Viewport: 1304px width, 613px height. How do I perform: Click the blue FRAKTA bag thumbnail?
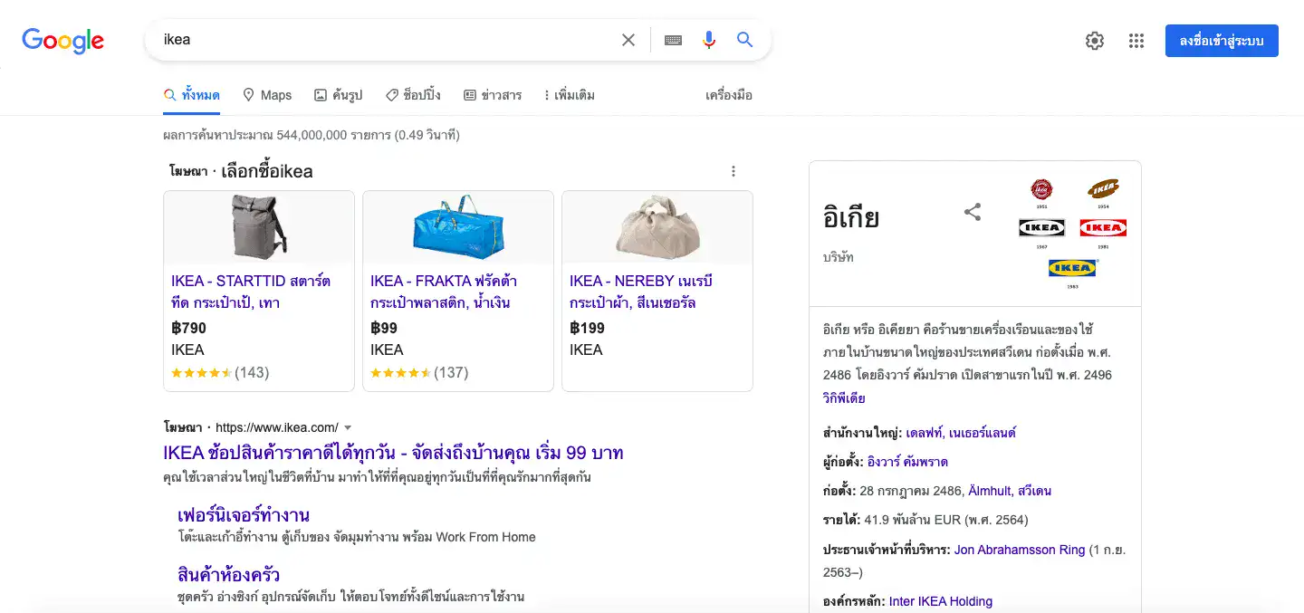[x=457, y=227]
